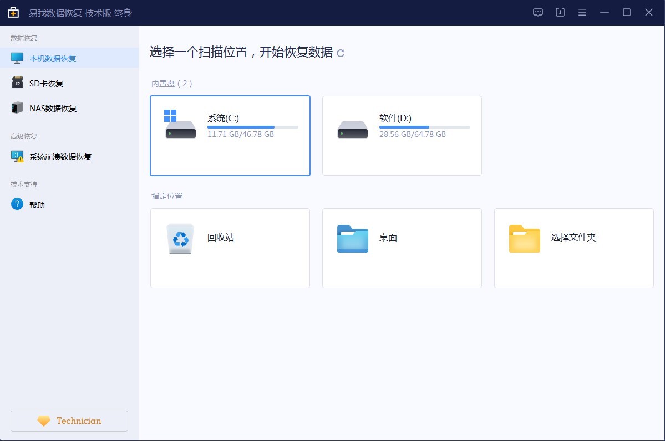Screen dimensions: 665x441
Task: Scan the 回收站 recycle bin
Action: tap(230, 248)
